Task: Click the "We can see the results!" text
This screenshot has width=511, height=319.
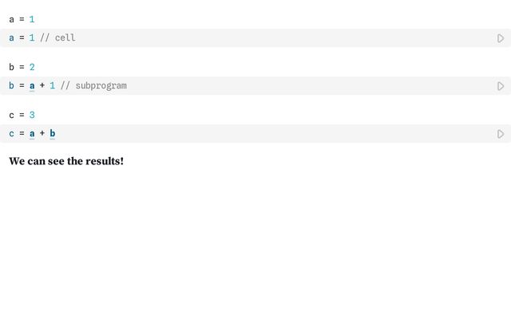Action: [66, 161]
